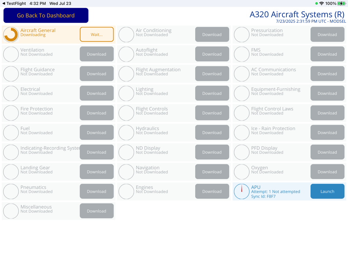
Task: Download the Flight Guidance module
Action: pos(97,74)
